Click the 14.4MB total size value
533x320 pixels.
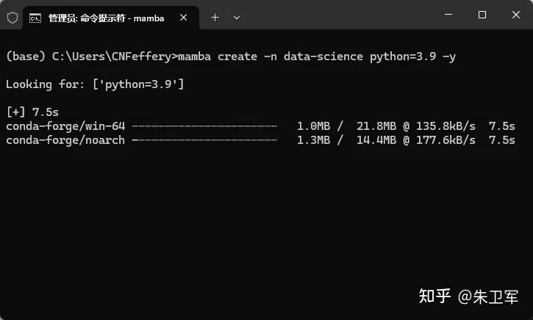[x=376, y=140]
